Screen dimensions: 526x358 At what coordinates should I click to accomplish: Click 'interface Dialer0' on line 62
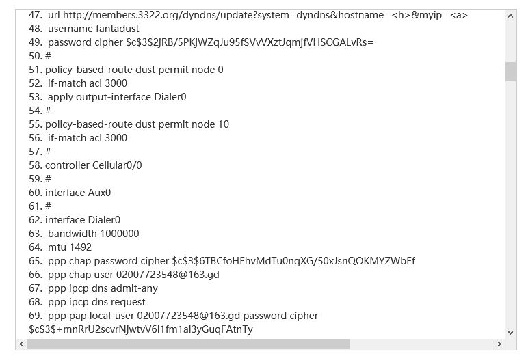[83, 220]
